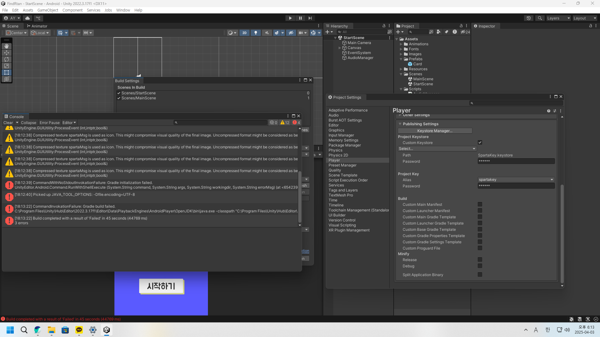600x337 pixels.
Task: Click the Step frame button
Action: pos(310,18)
